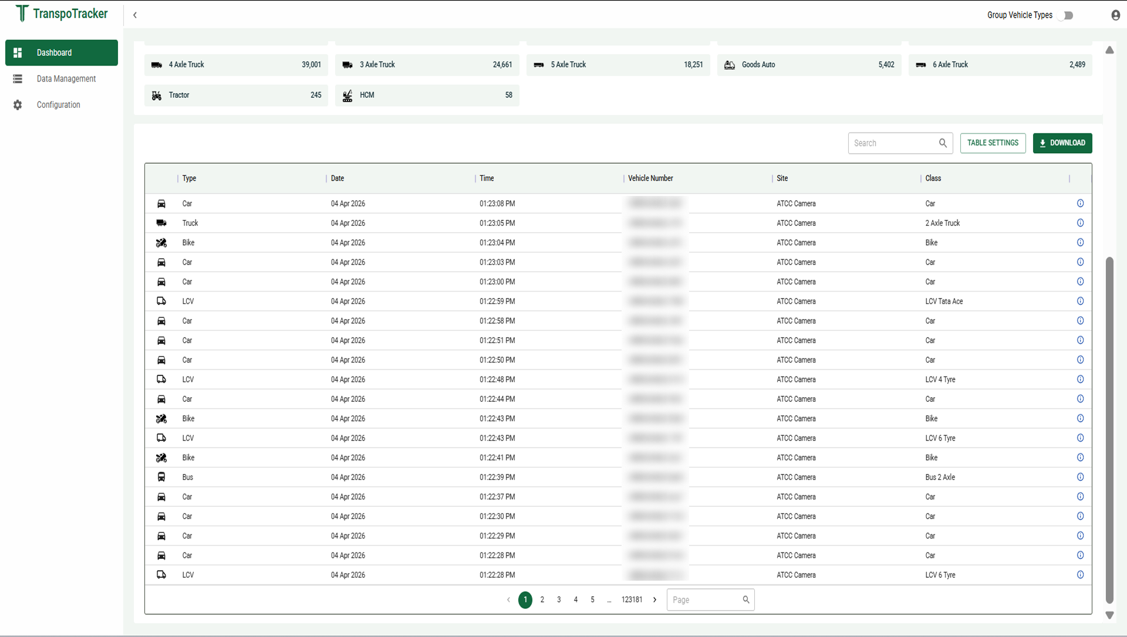Open info for the LCV 4 Tyre row
The height and width of the screenshot is (637, 1127).
point(1080,380)
